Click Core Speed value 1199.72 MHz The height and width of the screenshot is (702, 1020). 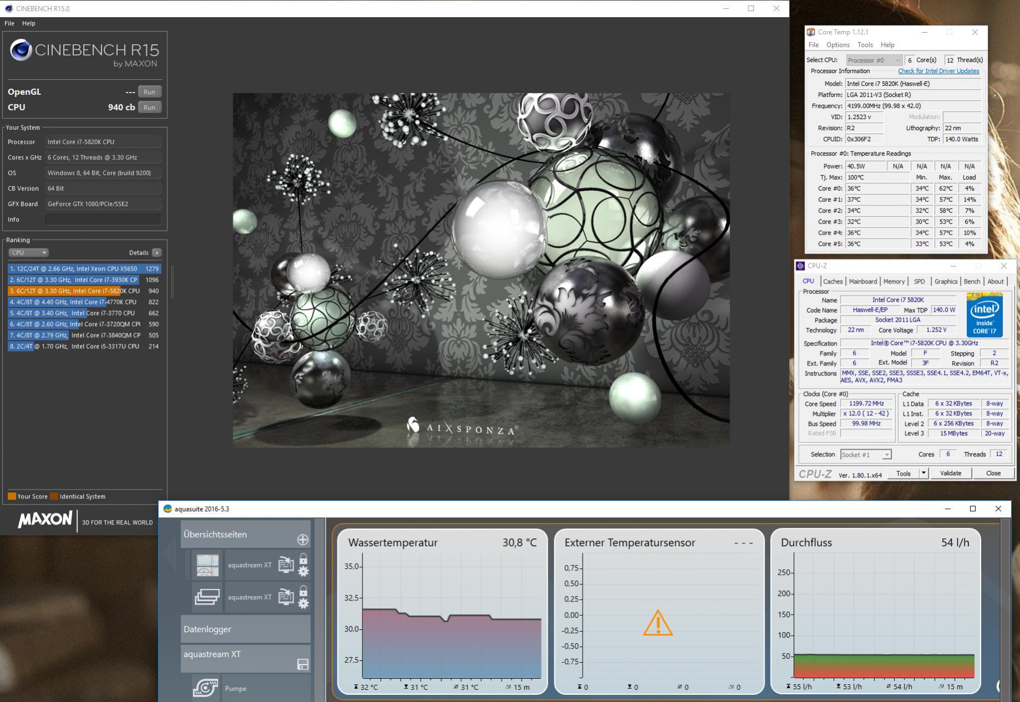pyautogui.click(x=866, y=404)
